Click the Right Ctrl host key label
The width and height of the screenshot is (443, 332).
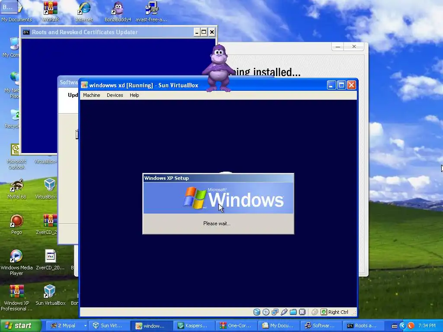pyautogui.click(x=338, y=312)
